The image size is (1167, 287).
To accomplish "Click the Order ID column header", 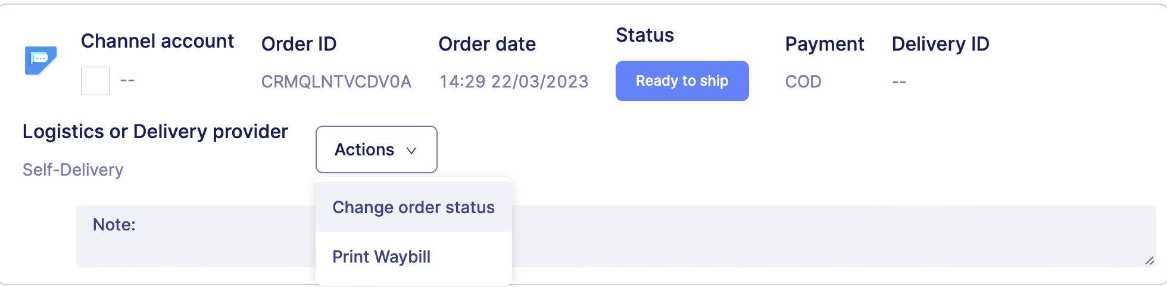I will (299, 44).
